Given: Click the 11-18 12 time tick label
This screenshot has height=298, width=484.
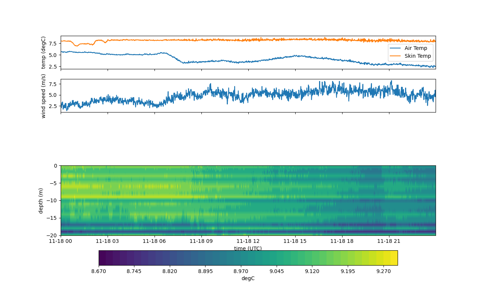Looking at the screenshot, I should click(x=248, y=241).
